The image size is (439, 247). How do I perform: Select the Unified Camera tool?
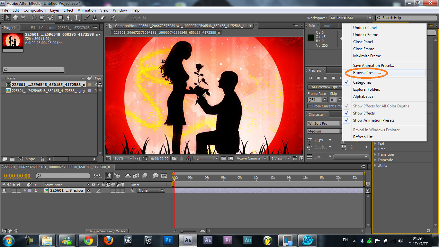coord(42,18)
